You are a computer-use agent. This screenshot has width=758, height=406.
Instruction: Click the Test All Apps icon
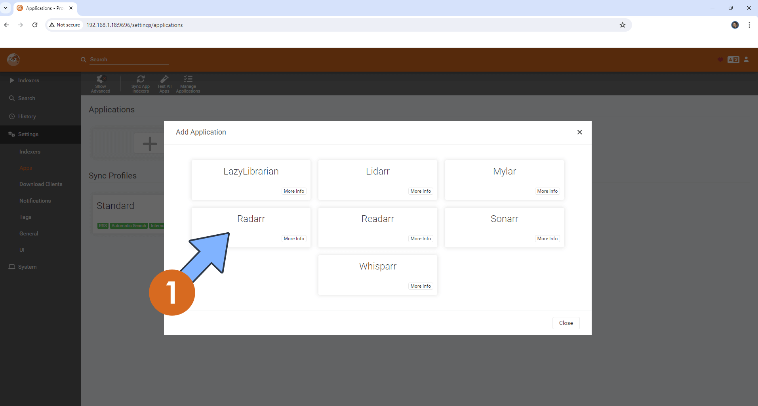tap(164, 84)
